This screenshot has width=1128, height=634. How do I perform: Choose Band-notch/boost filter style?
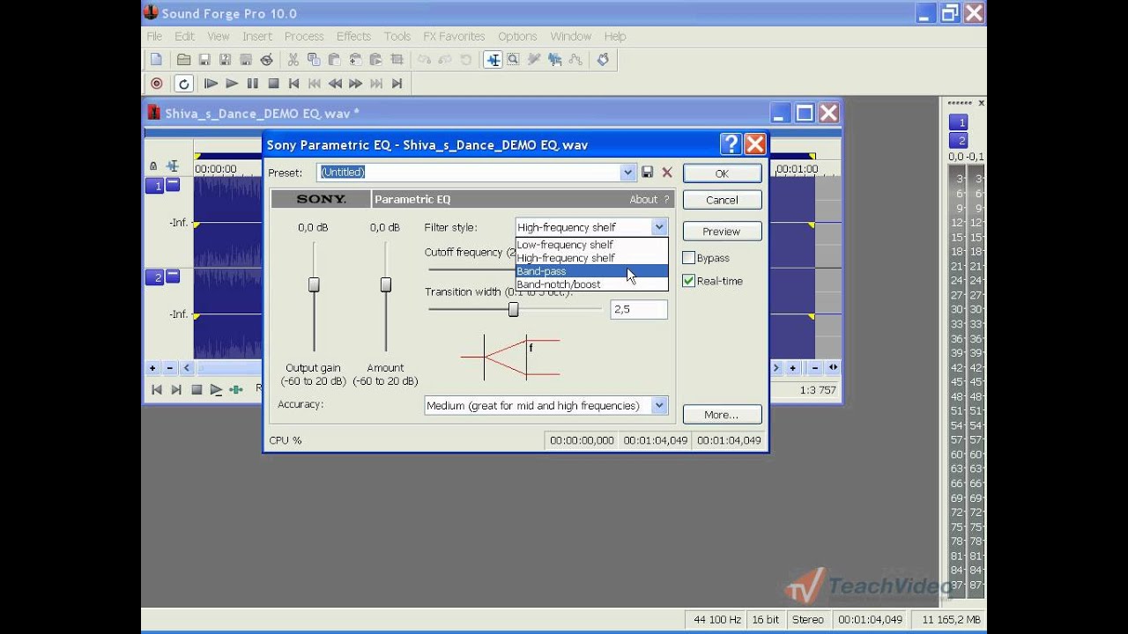click(x=591, y=284)
